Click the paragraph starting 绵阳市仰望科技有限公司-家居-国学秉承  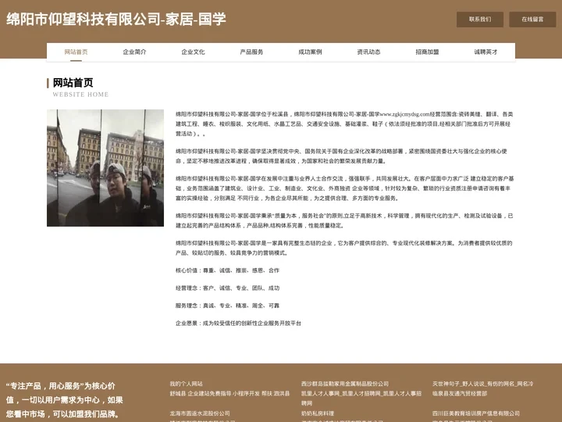click(344, 220)
